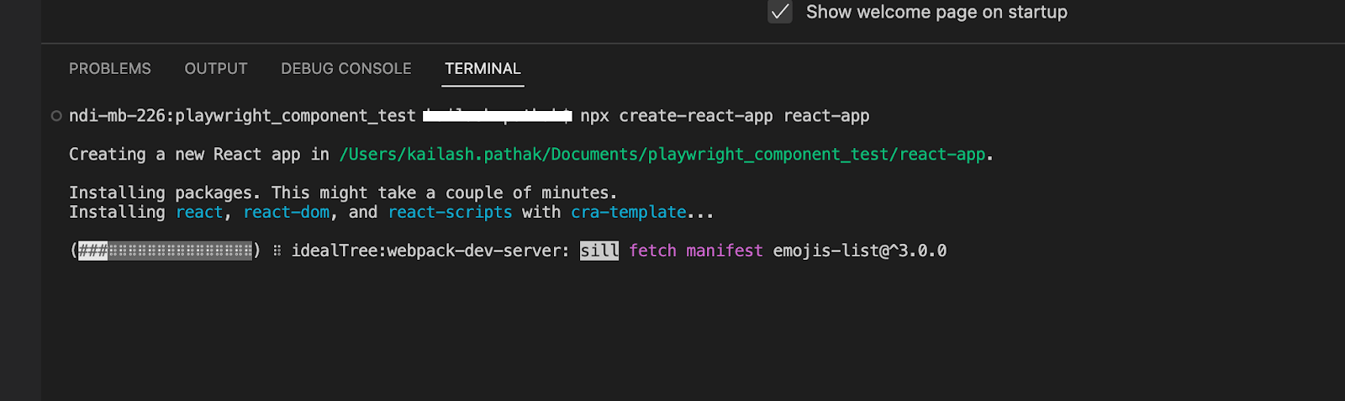Click the spinner icon before idealTree

tap(277, 251)
